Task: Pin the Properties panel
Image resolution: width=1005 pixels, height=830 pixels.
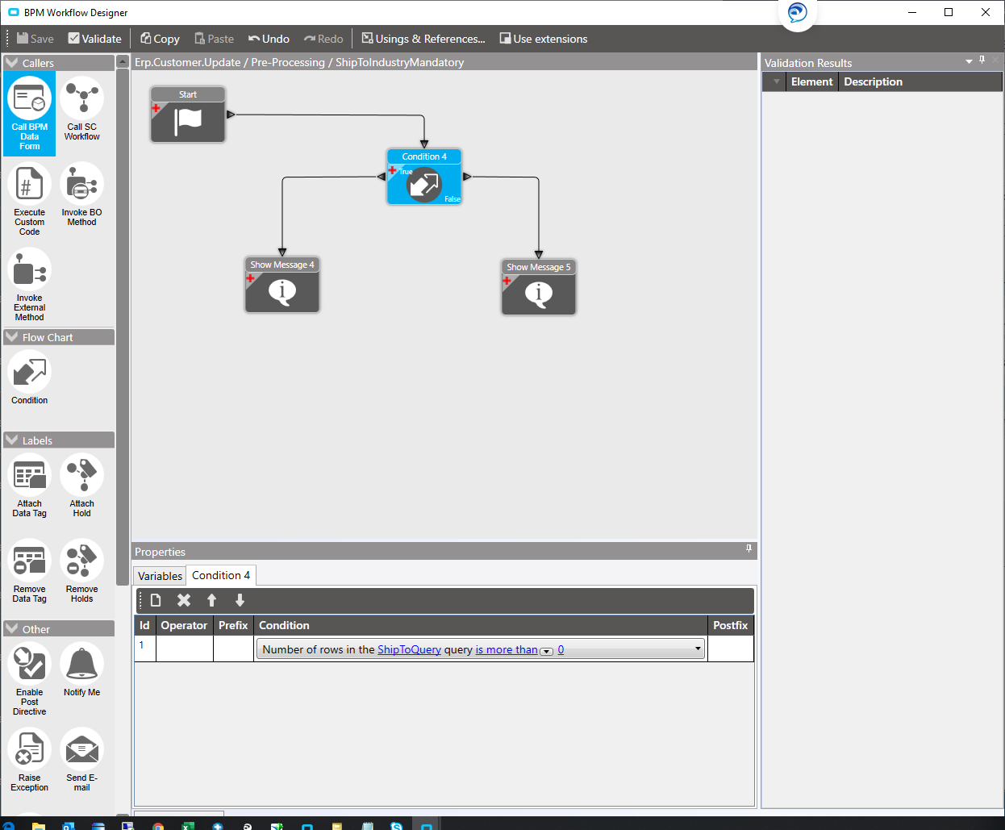Action: [749, 548]
